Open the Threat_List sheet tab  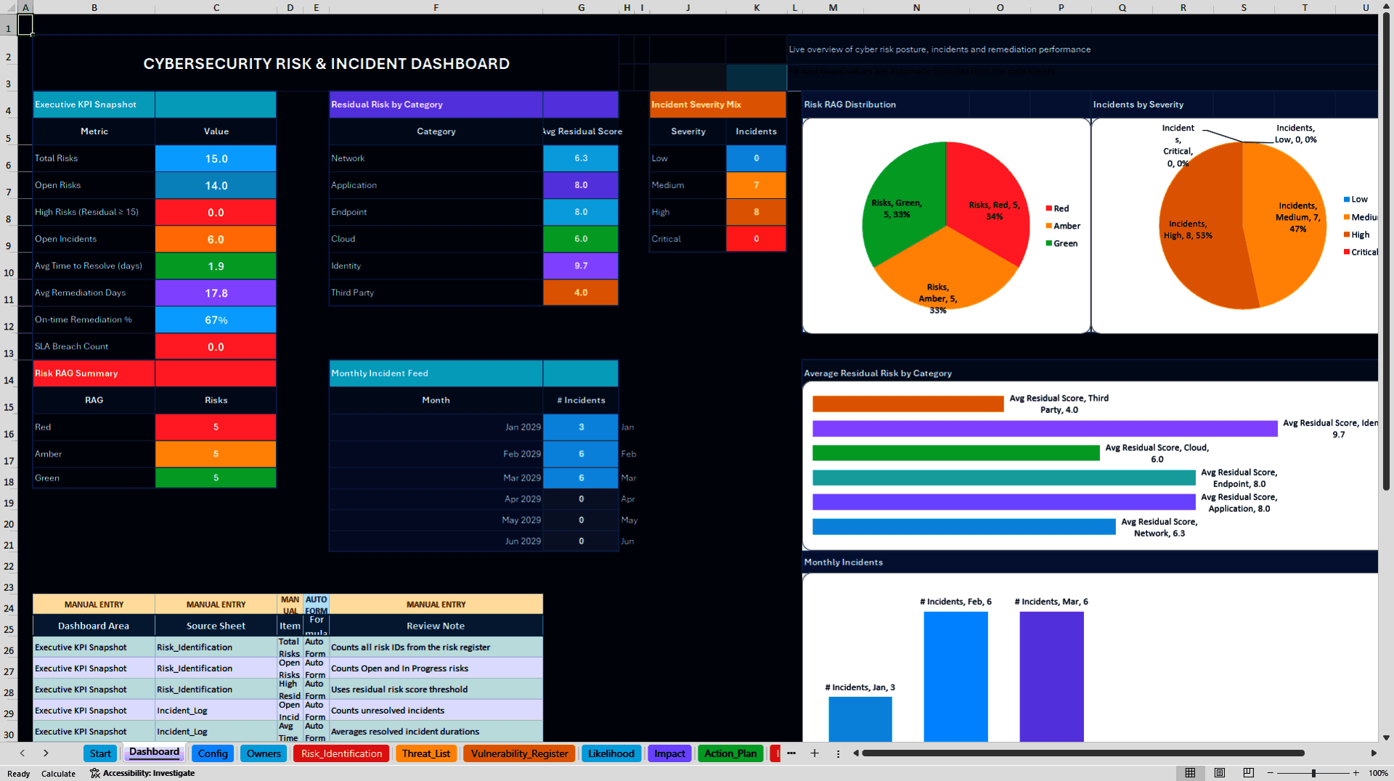pos(426,753)
